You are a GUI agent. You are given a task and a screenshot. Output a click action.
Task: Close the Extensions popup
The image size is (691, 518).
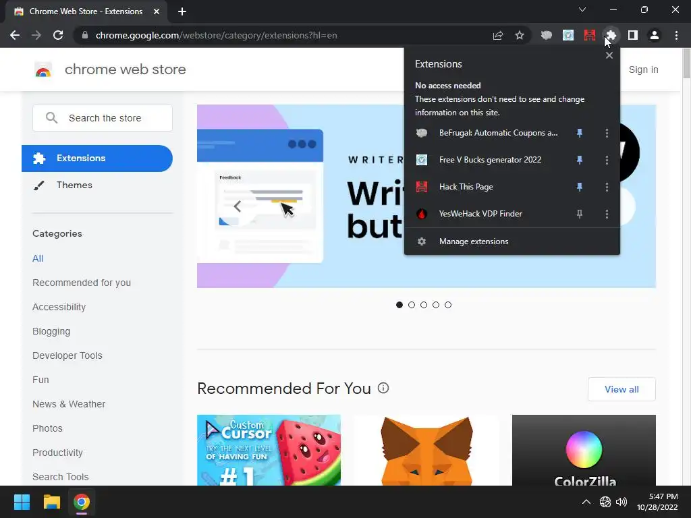(609, 55)
